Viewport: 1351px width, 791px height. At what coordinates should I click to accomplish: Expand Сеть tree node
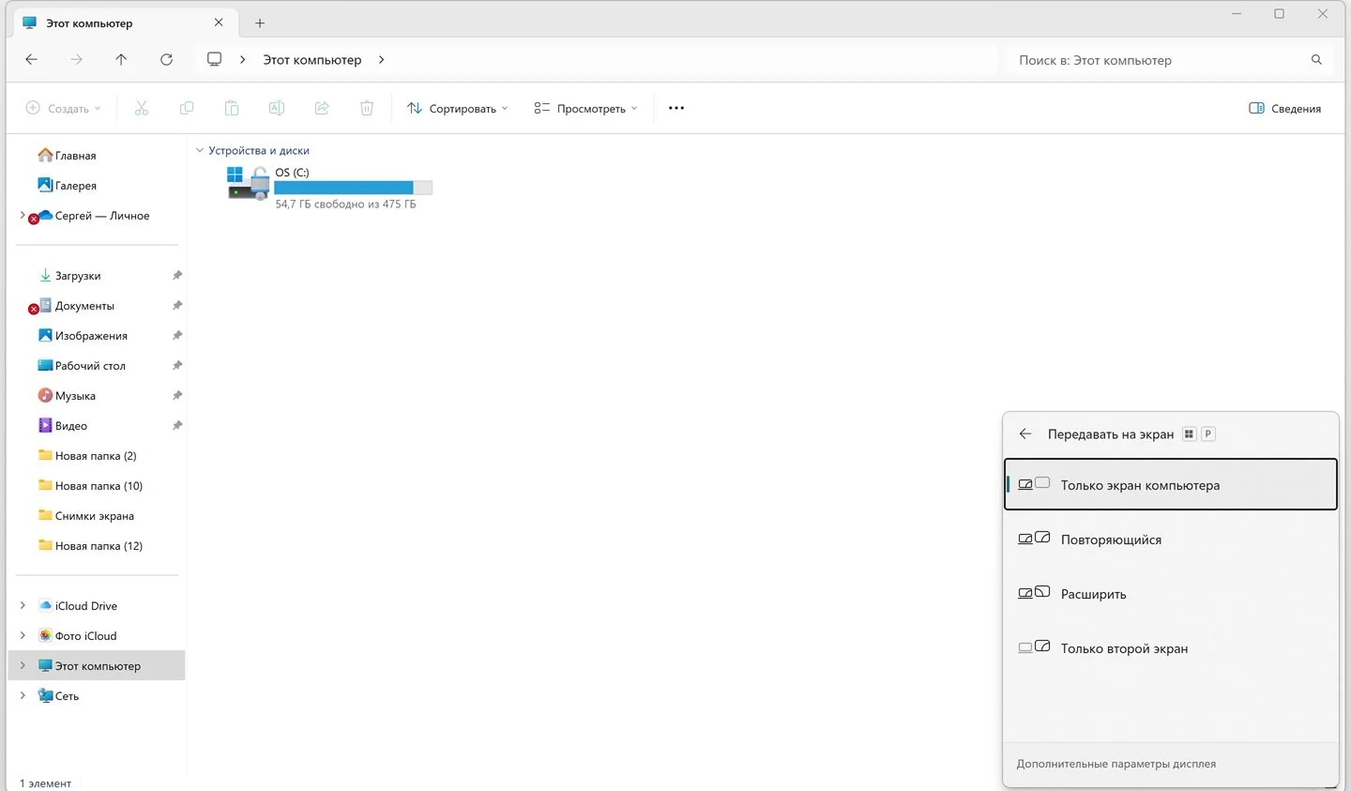(x=23, y=695)
